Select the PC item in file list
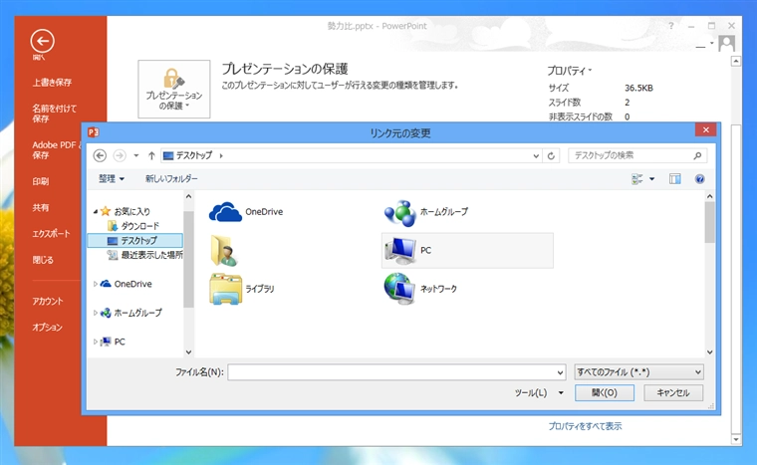This screenshot has height=465, width=757. tap(467, 251)
